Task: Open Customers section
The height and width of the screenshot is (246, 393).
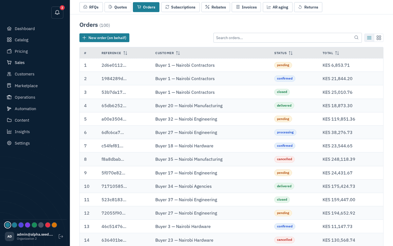Action: click(25, 74)
